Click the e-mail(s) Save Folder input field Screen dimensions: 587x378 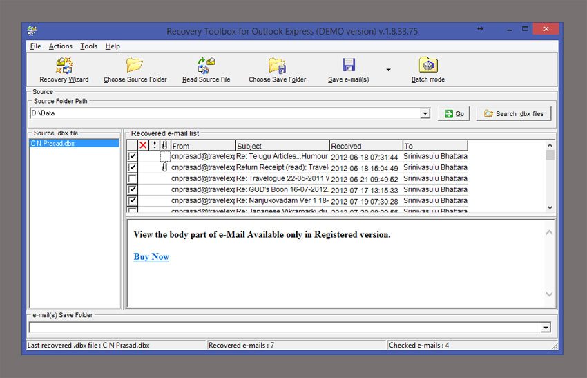coord(285,328)
